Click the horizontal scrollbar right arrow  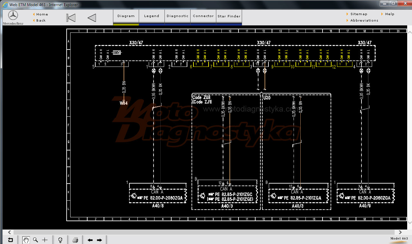click(400, 232)
